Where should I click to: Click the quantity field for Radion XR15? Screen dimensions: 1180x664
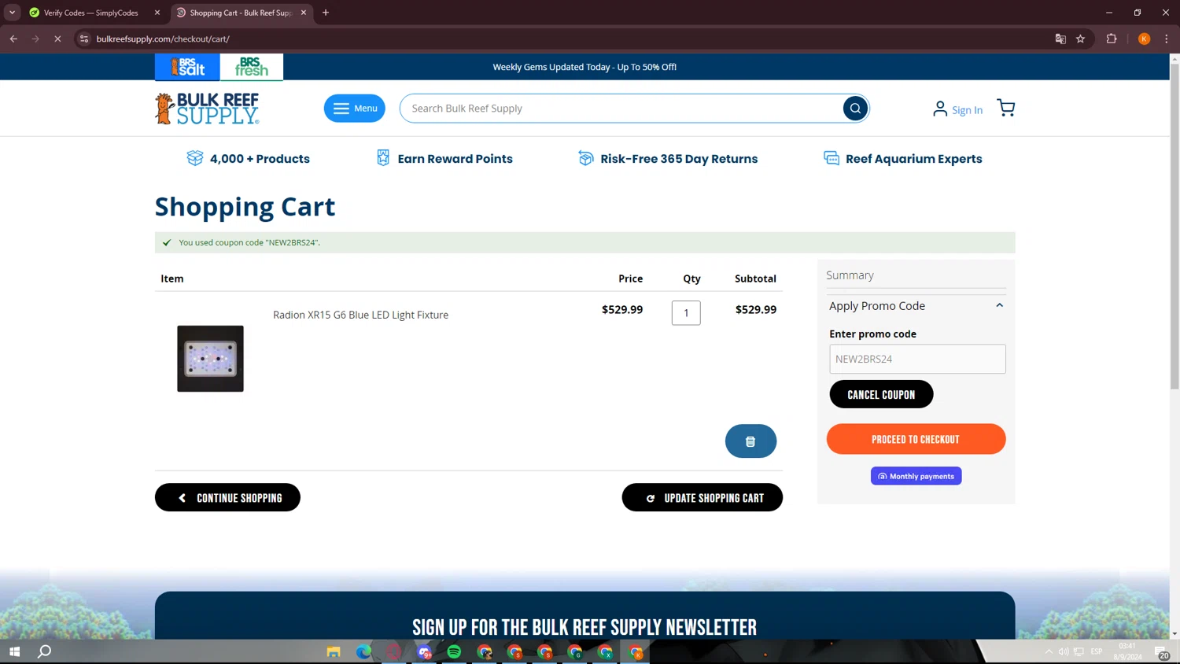pyautogui.click(x=686, y=312)
